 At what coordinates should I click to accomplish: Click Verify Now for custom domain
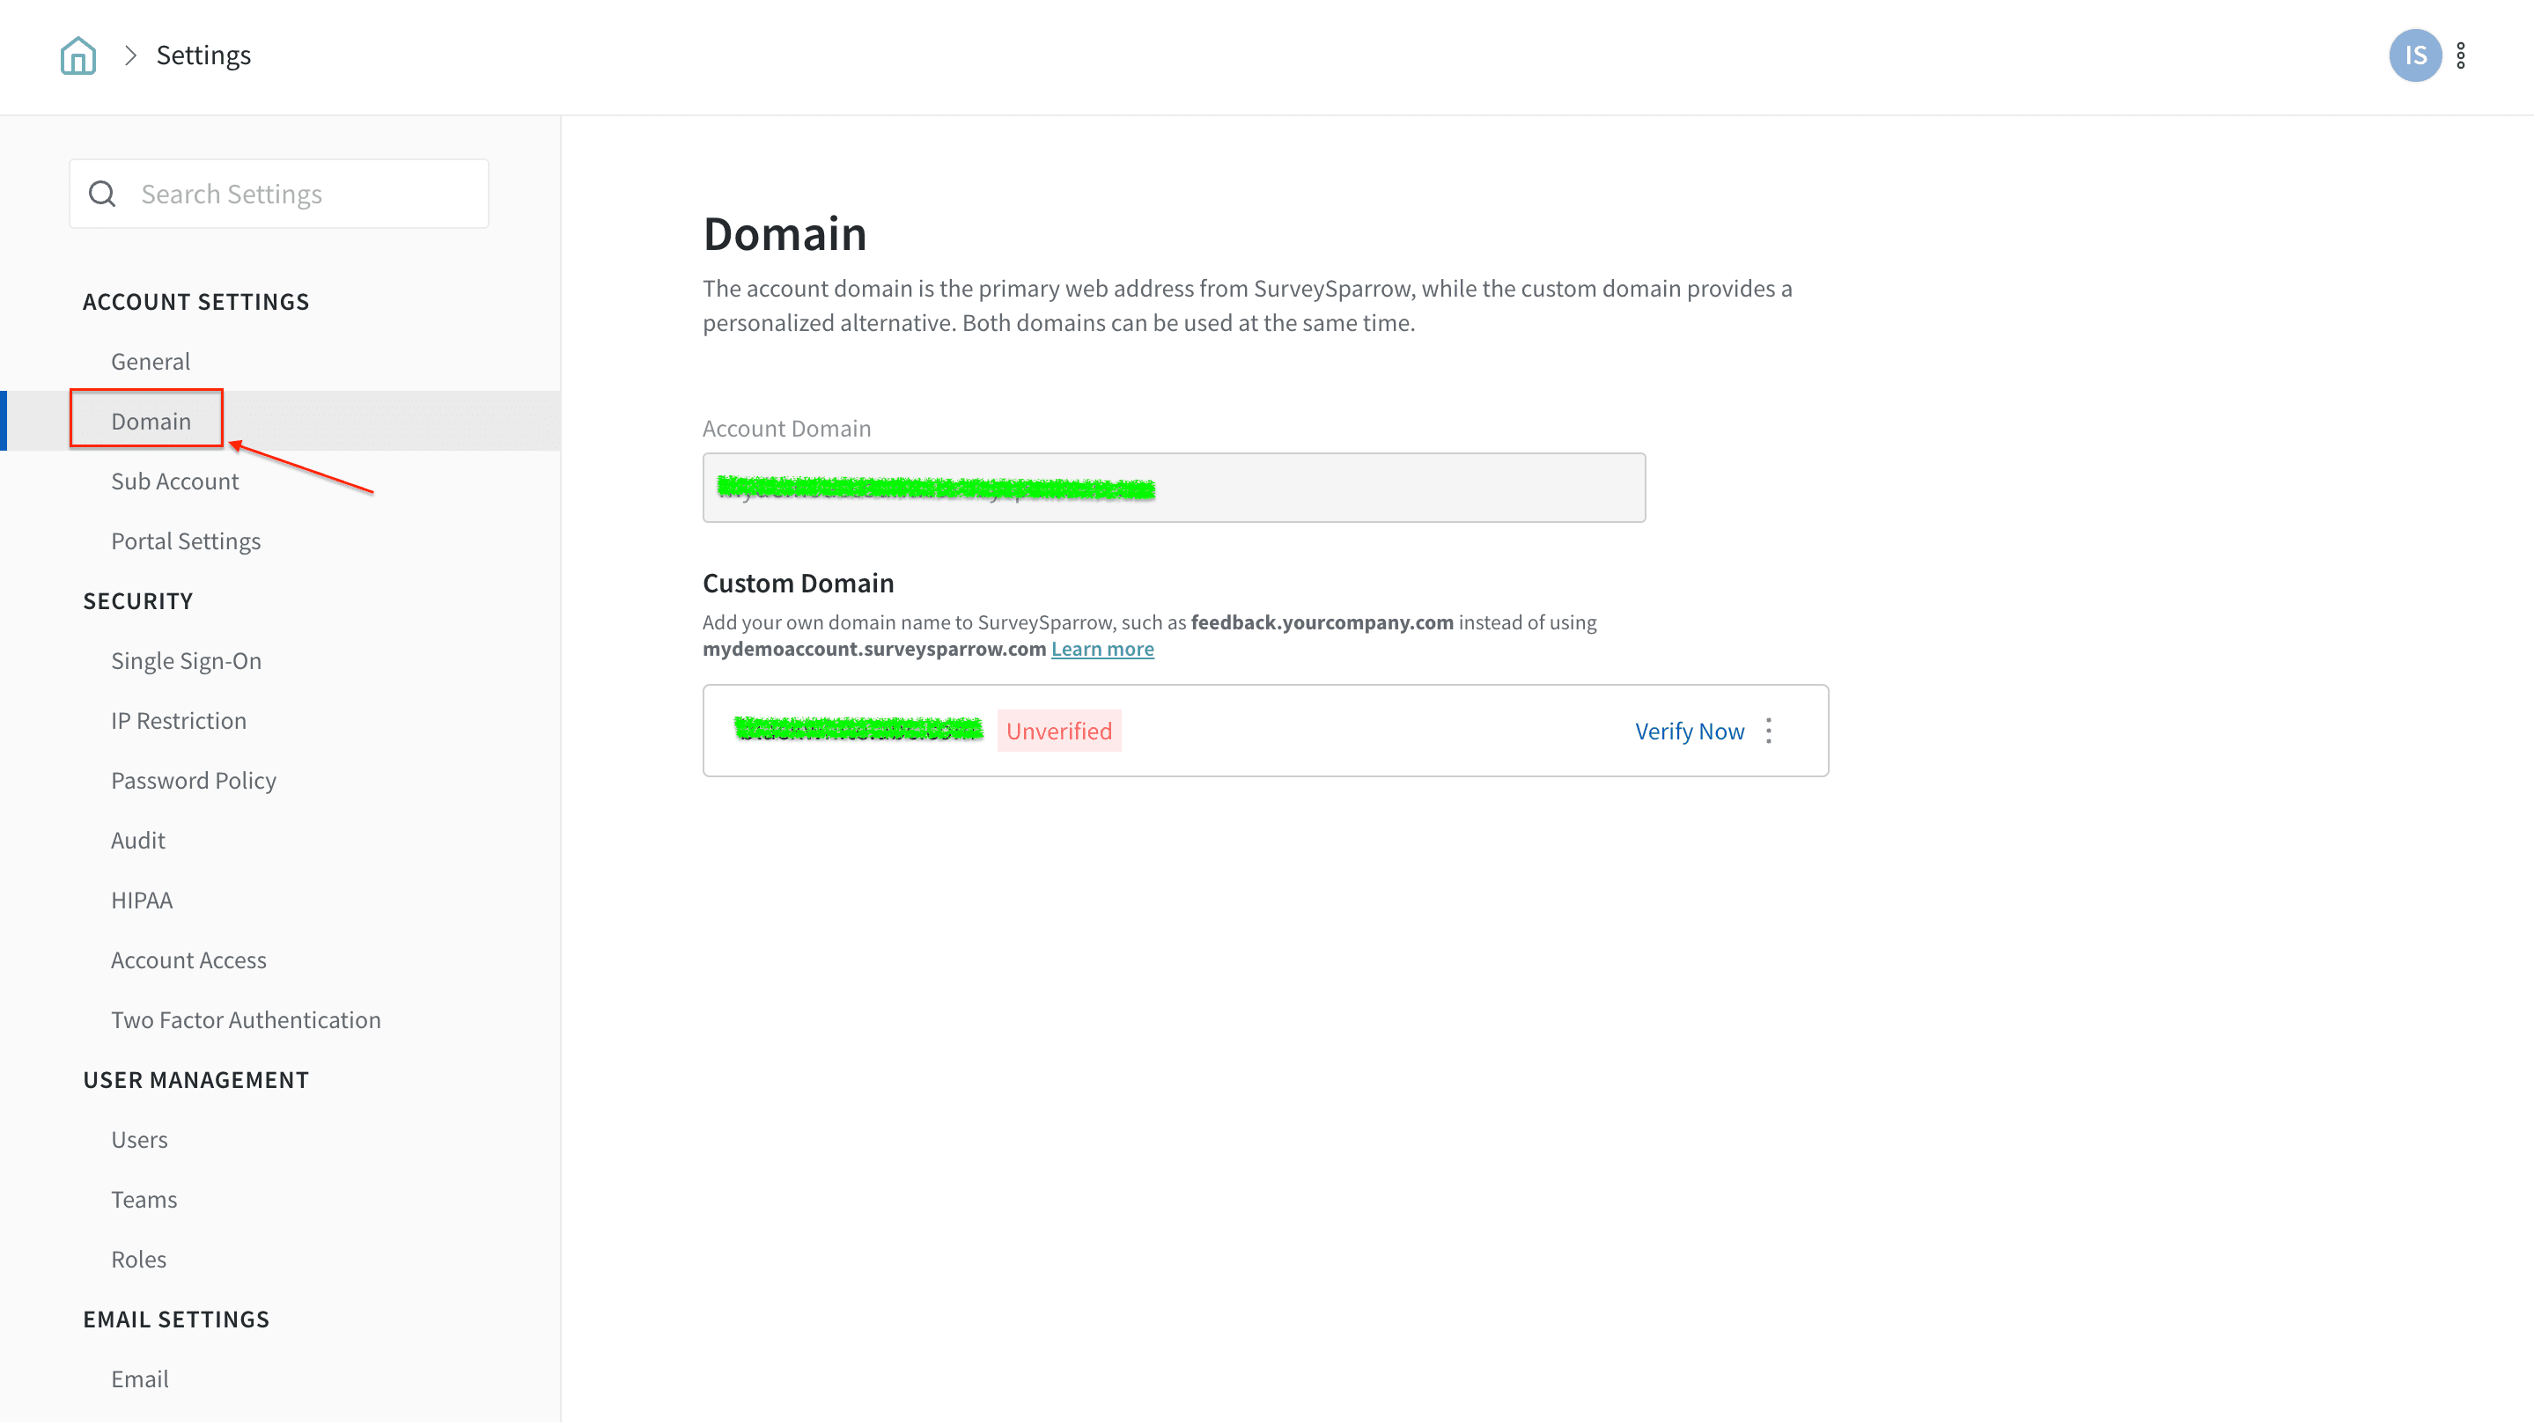point(1689,731)
